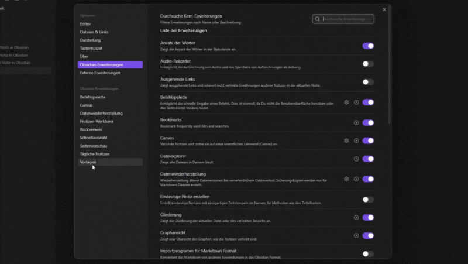Click the 'Anzahl der Wörter' title
The width and height of the screenshot is (468, 264).
(178, 43)
